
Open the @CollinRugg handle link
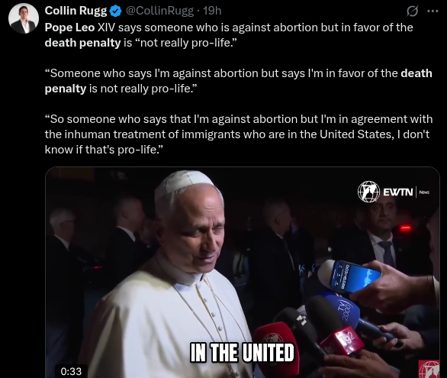click(x=159, y=11)
